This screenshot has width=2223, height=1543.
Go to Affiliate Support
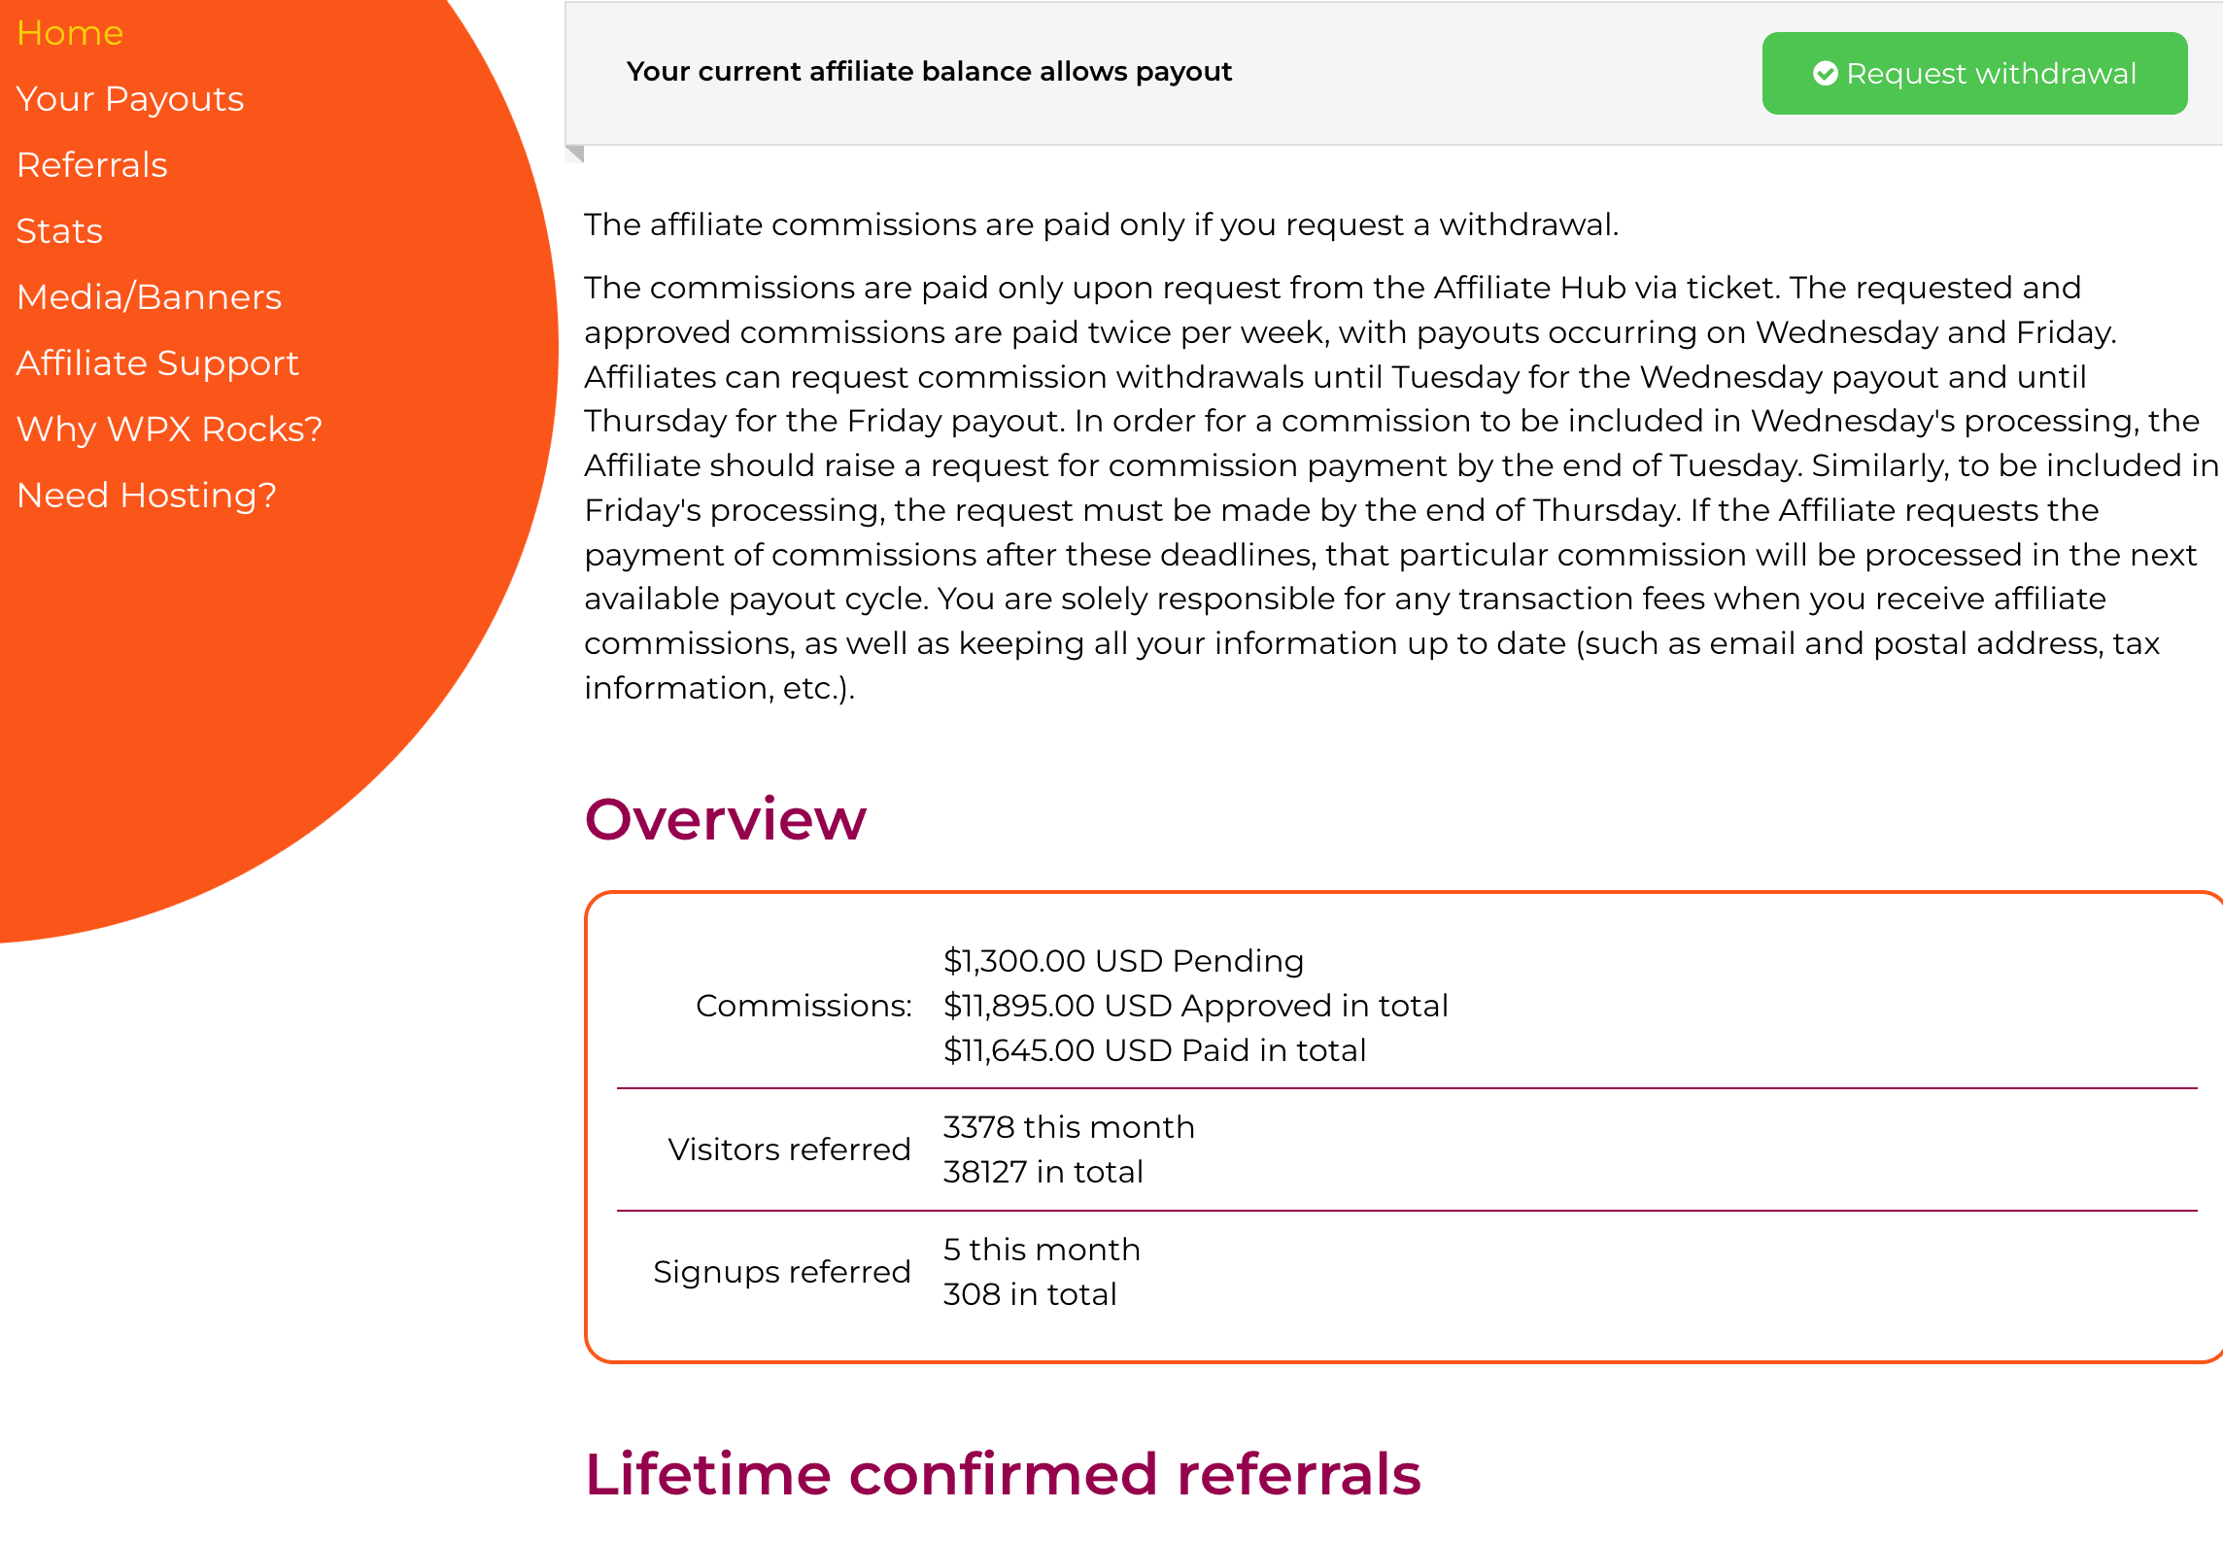(157, 362)
